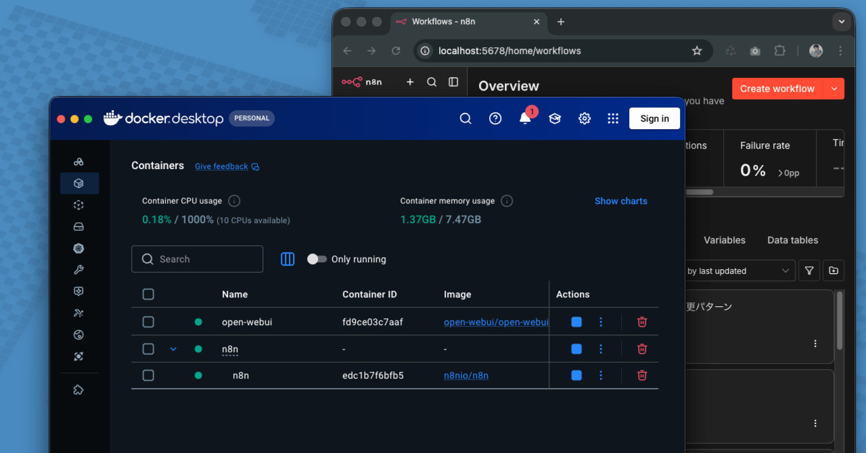Switch to the Variables tab in n8n
Screen dimensions: 866x453
[724, 240]
